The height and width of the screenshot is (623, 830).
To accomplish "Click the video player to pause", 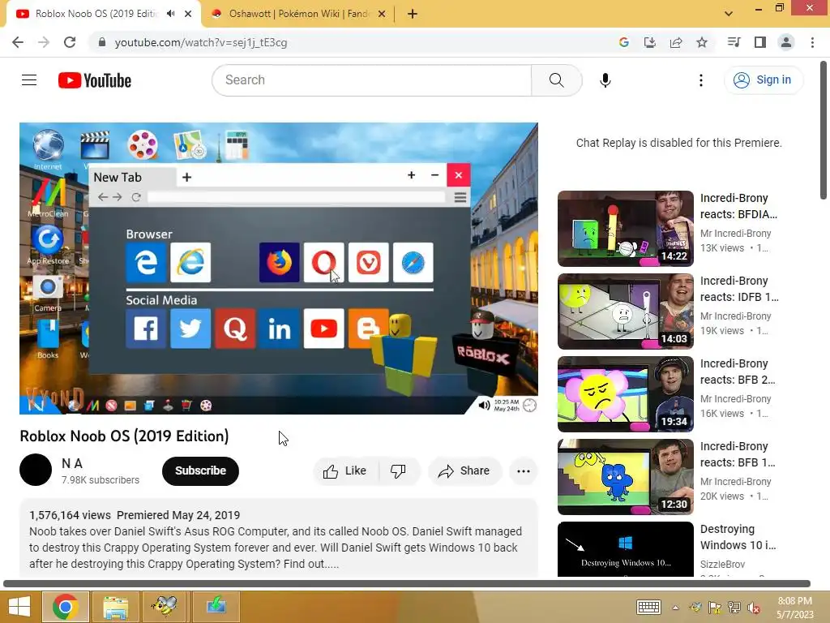I will 279,268.
